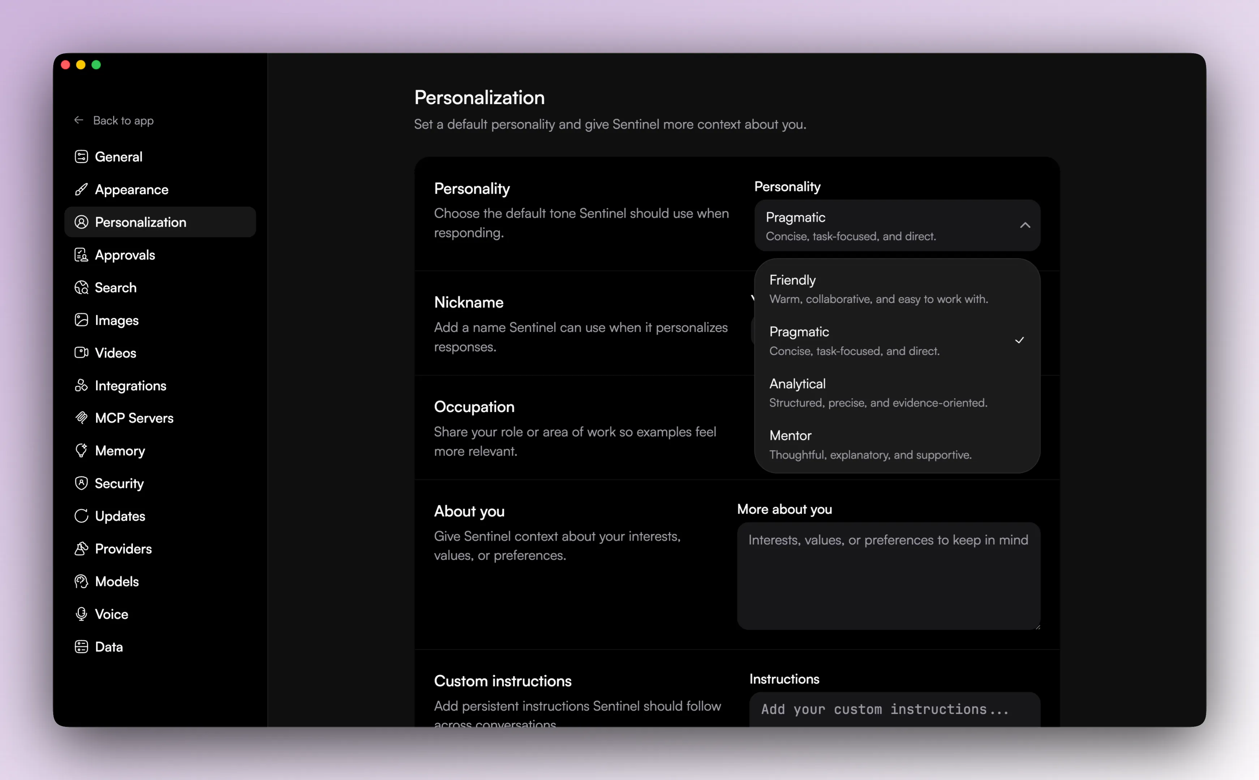1259x780 pixels.
Task: Open the Data settings section
Action: (108, 646)
